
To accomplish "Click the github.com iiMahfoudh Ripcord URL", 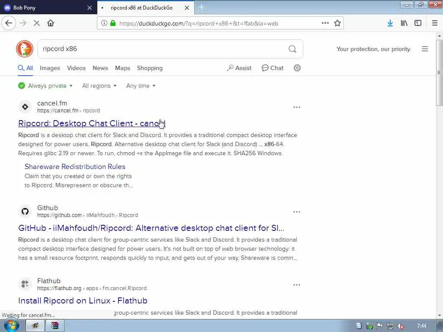I will 87,215.
